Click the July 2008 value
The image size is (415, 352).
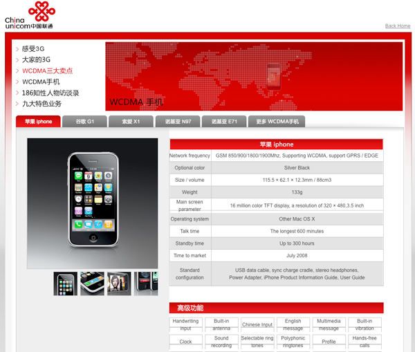pos(297,255)
